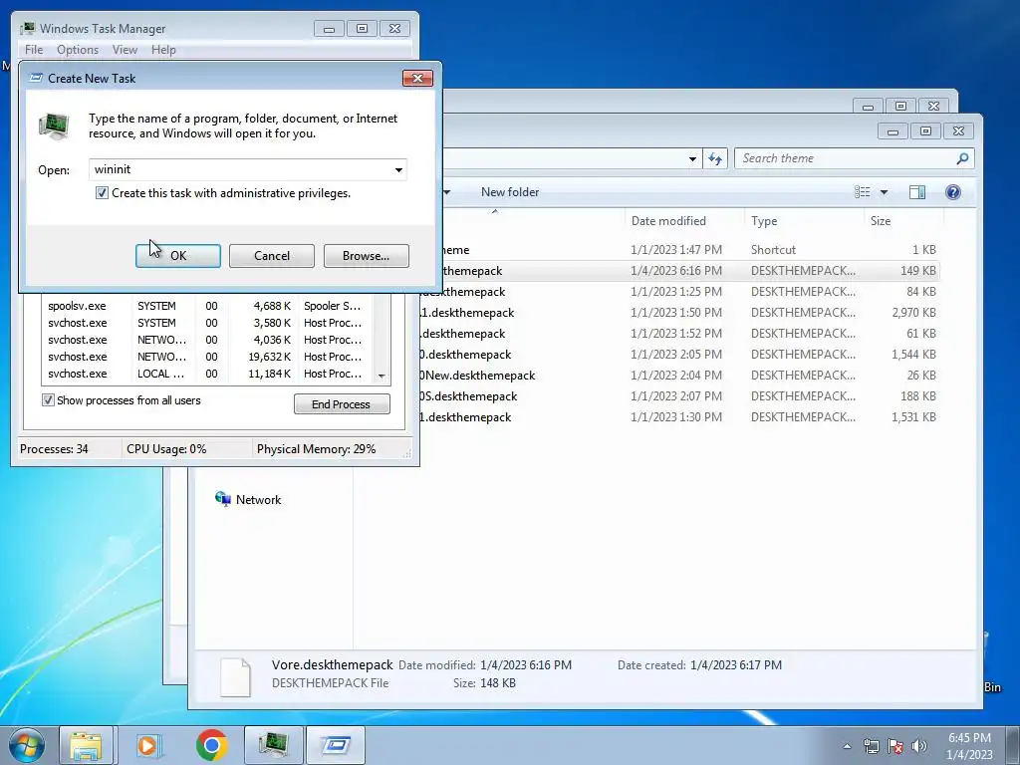Click OK in Create New Task dialog
The width and height of the screenshot is (1020, 765).
tap(178, 256)
